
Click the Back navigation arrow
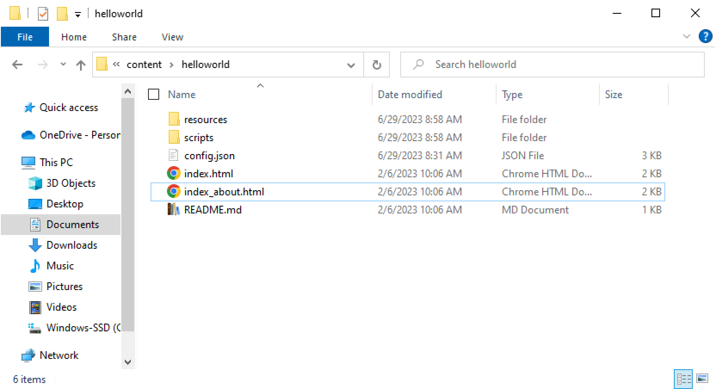click(17, 65)
